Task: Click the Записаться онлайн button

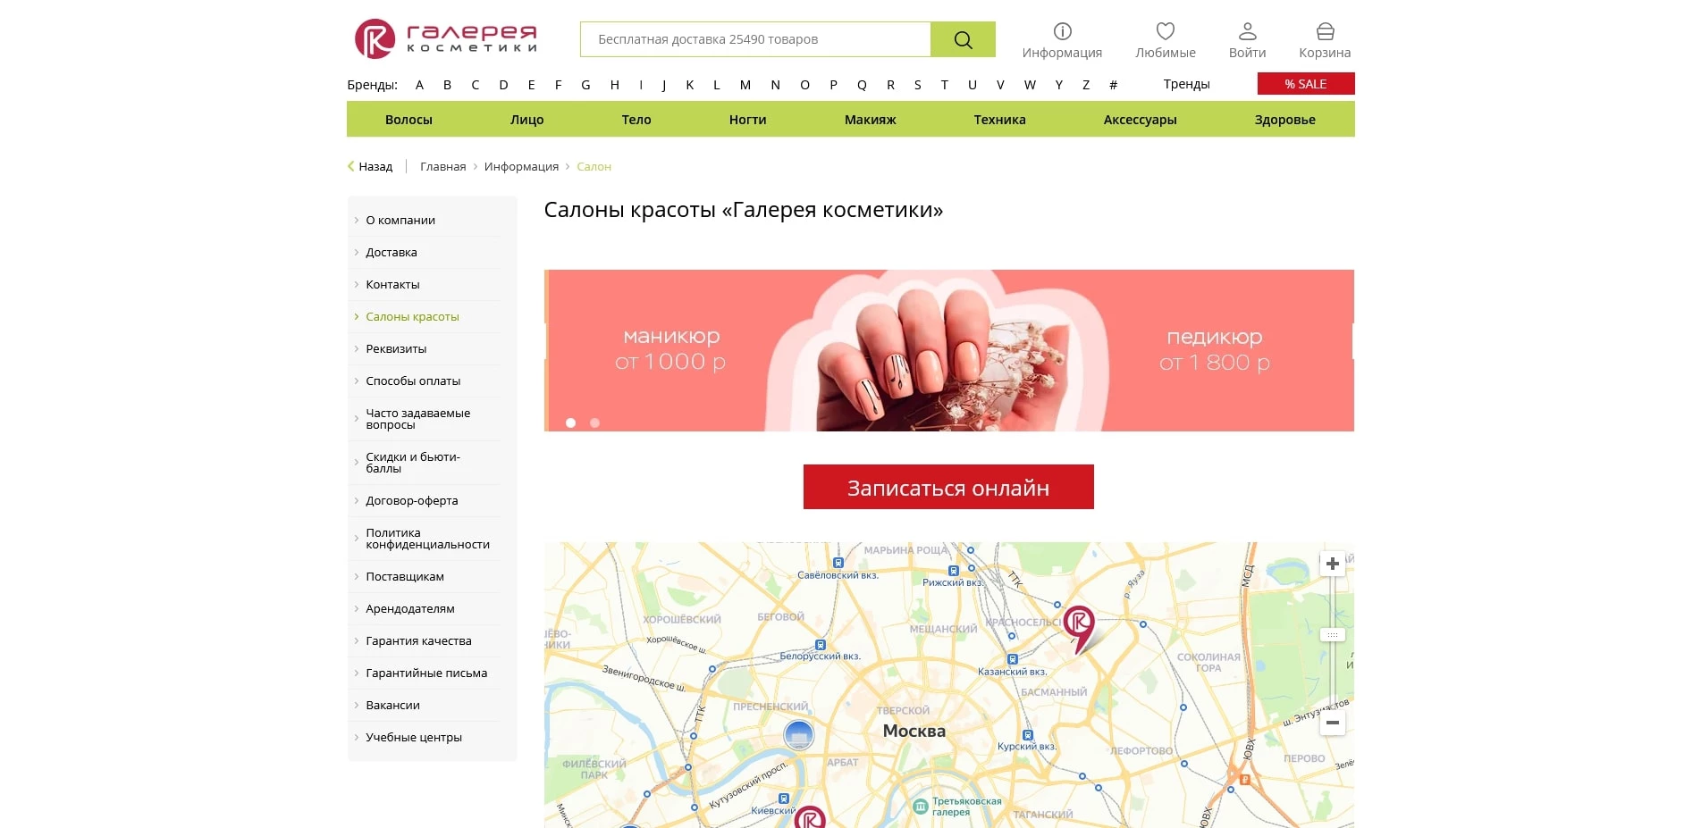Action: [x=947, y=487]
